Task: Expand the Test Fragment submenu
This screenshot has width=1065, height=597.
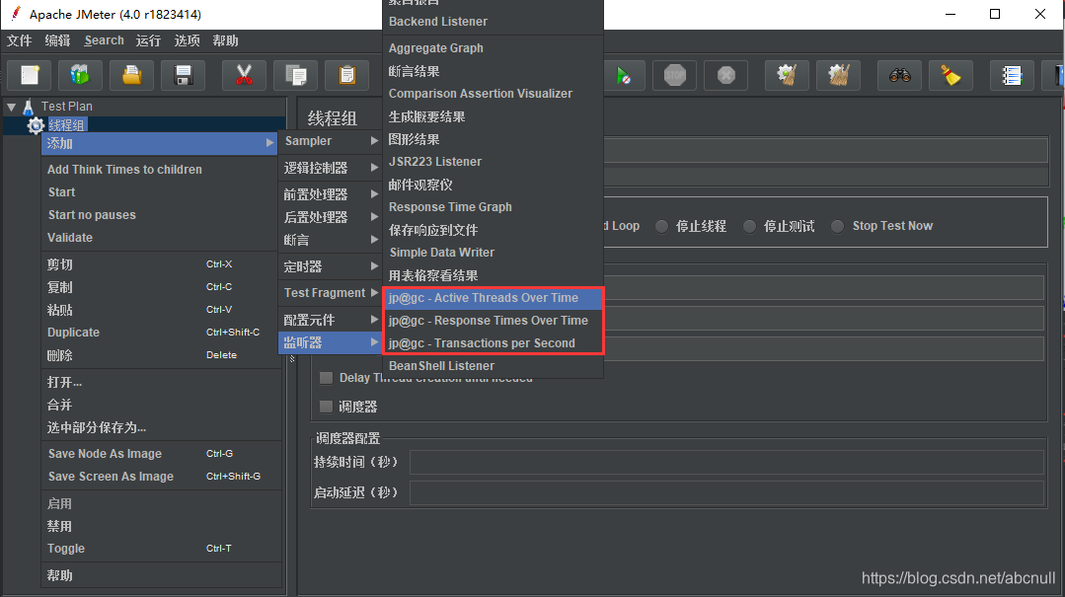Action: tap(331, 293)
